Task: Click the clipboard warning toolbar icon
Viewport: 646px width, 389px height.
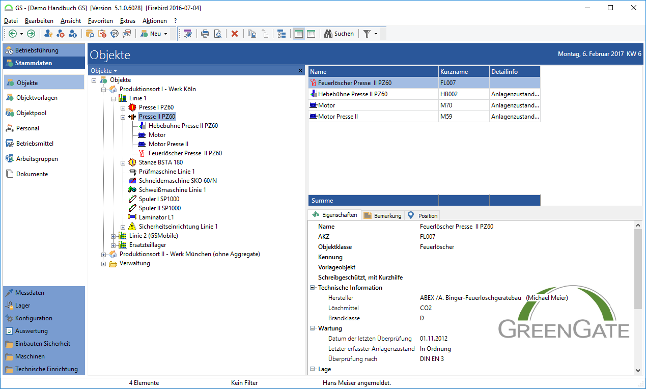Action: pyautogui.click(x=102, y=34)
